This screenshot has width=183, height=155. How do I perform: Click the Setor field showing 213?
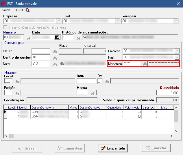tap(41, 64)
